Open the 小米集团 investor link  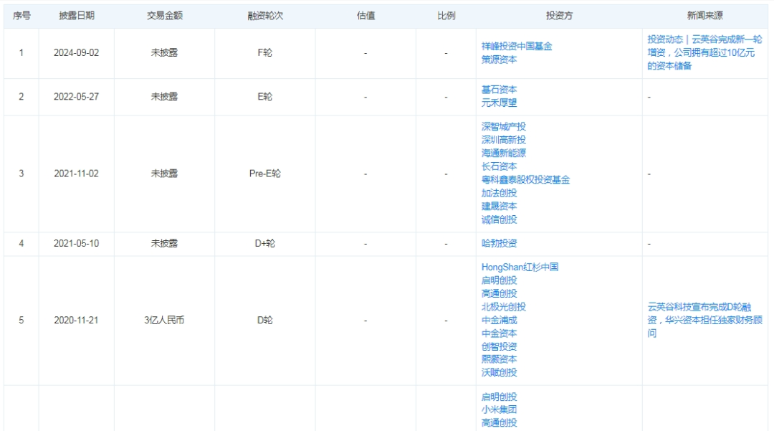[499, 409]
